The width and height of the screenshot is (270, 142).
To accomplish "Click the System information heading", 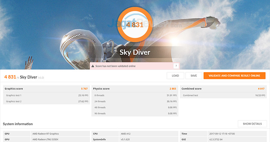I will tap(18, 124).
